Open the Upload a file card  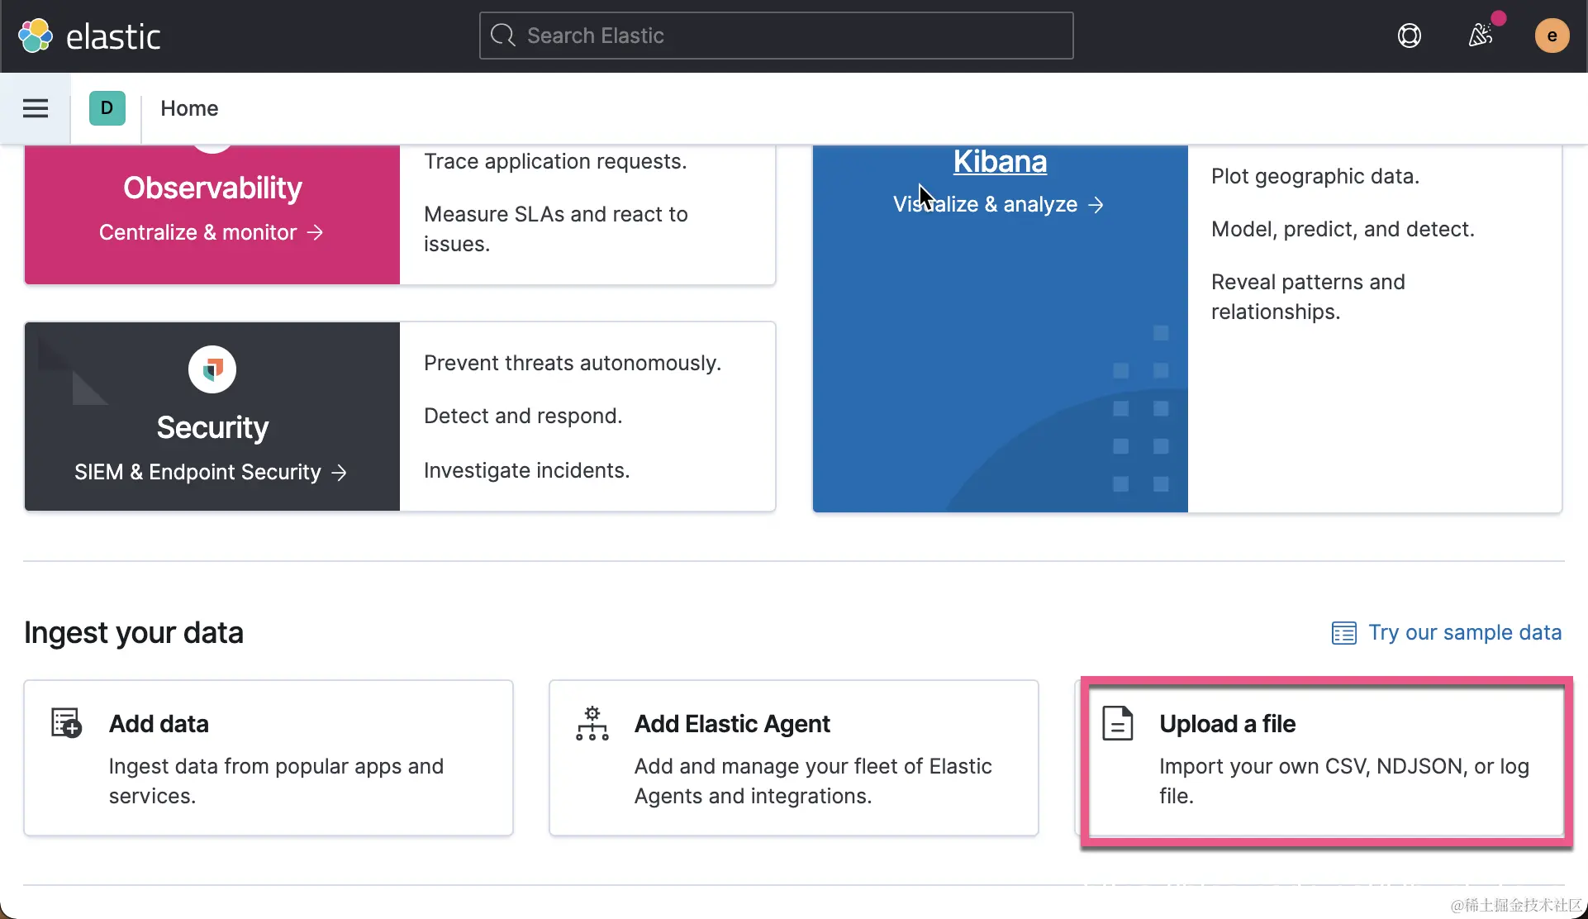[x=1326, y=760]
